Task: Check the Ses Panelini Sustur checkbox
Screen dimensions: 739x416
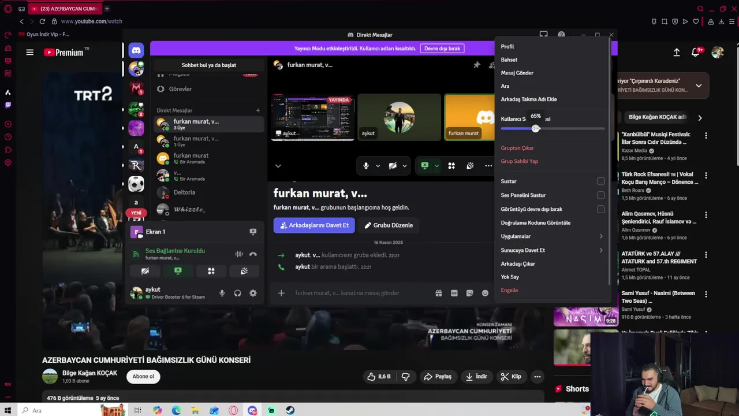Action: click(x=601, y=195)
